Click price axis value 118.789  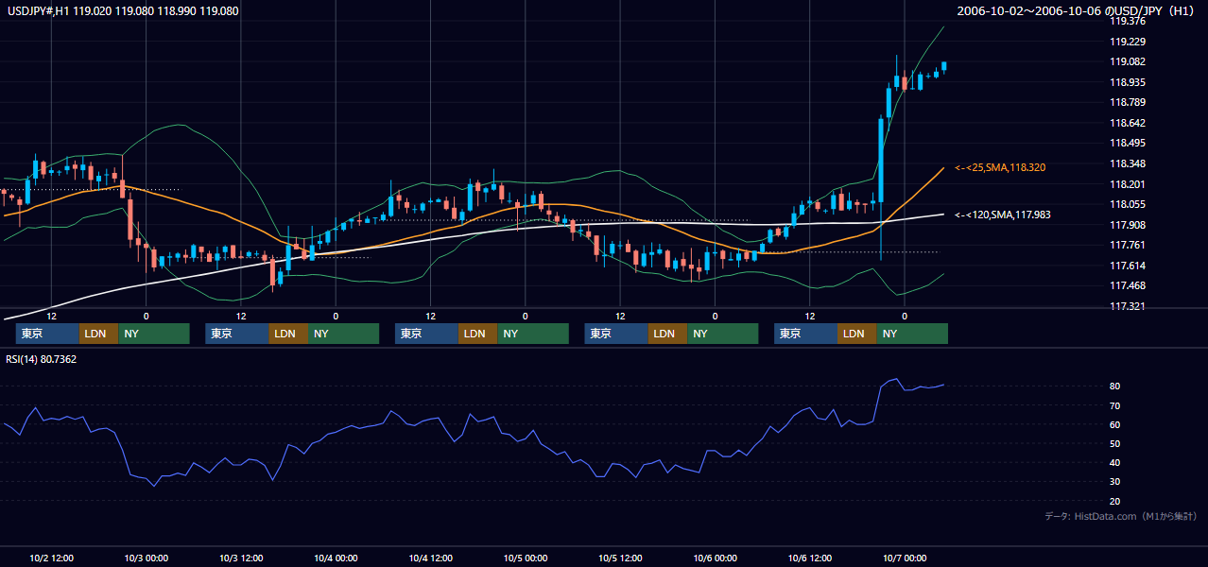tap(1127, 102)
